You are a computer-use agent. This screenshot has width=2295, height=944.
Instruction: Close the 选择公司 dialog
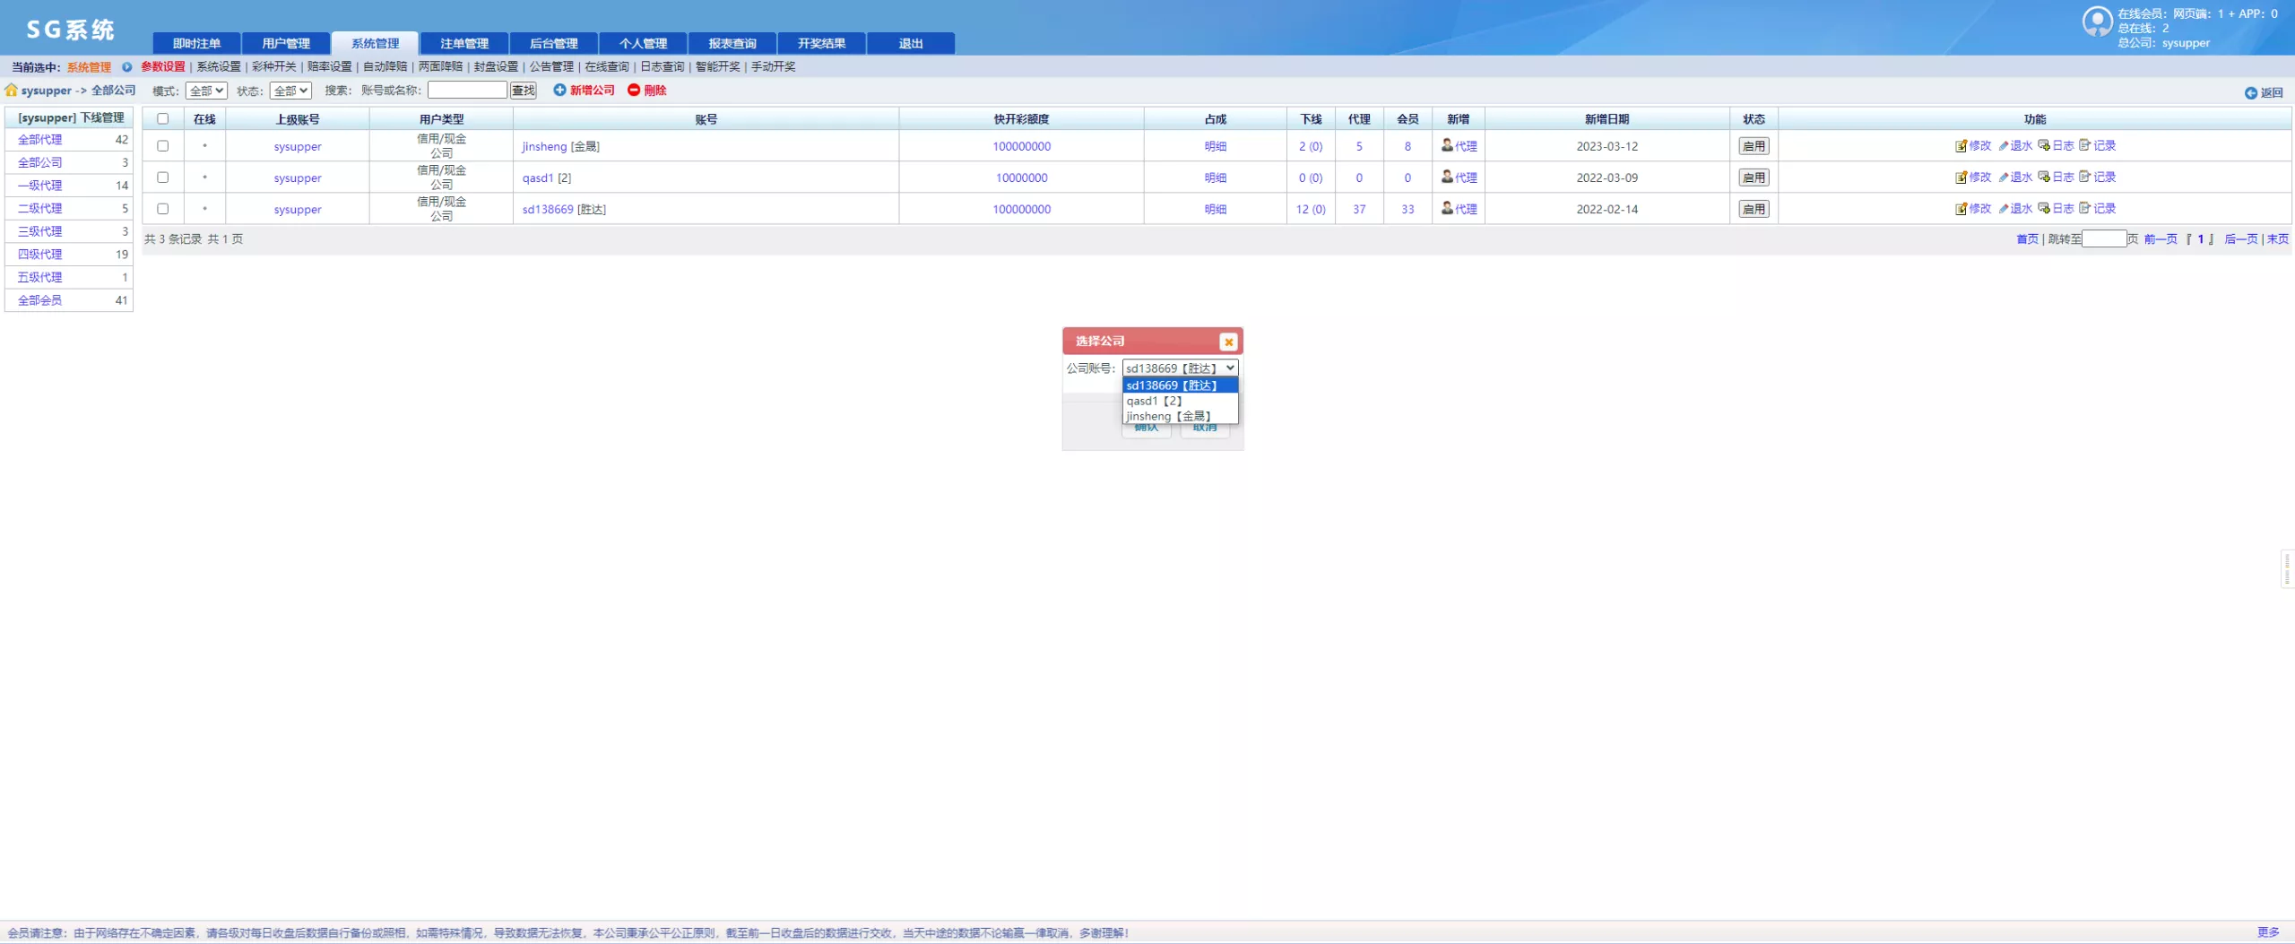[1228, 342]
